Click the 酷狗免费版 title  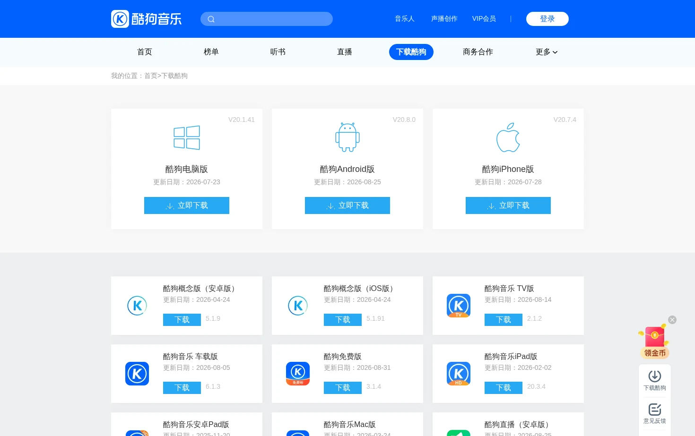(343, 357)
